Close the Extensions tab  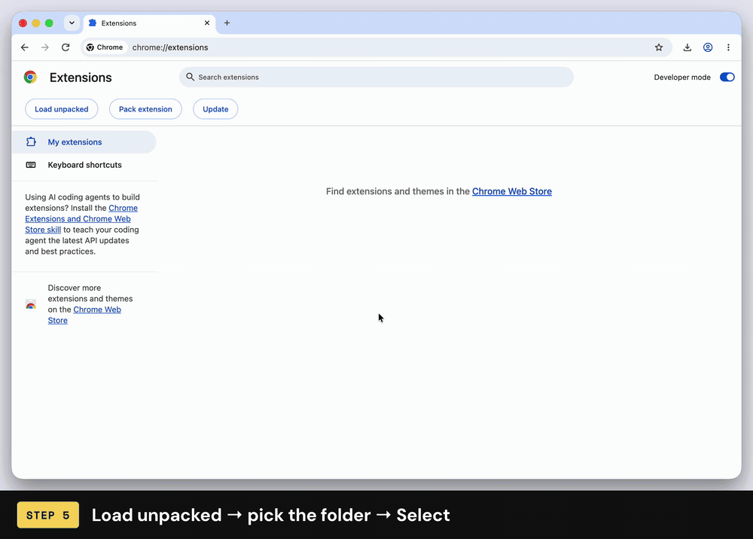pos(207,23)
